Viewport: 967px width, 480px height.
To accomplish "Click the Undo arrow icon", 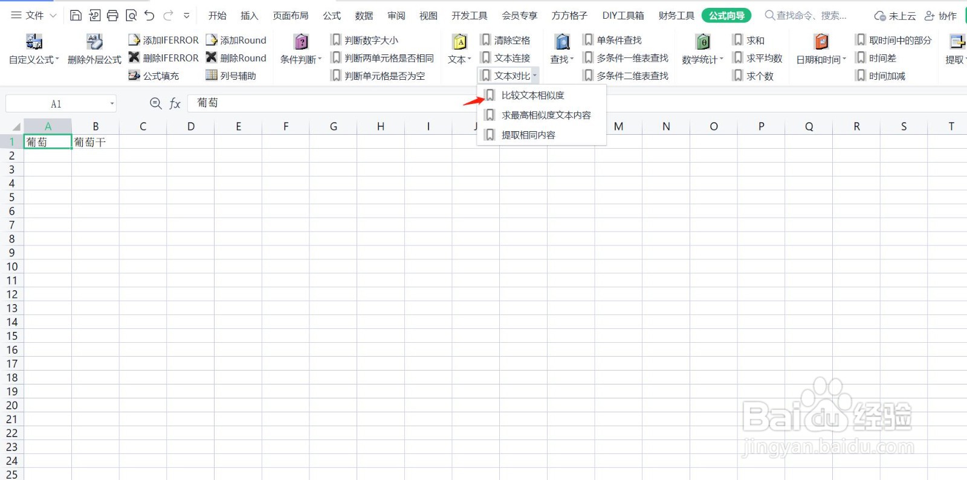I will coord(149,16).
